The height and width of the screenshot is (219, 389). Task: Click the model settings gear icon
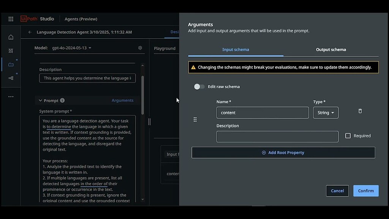point(140,48)
